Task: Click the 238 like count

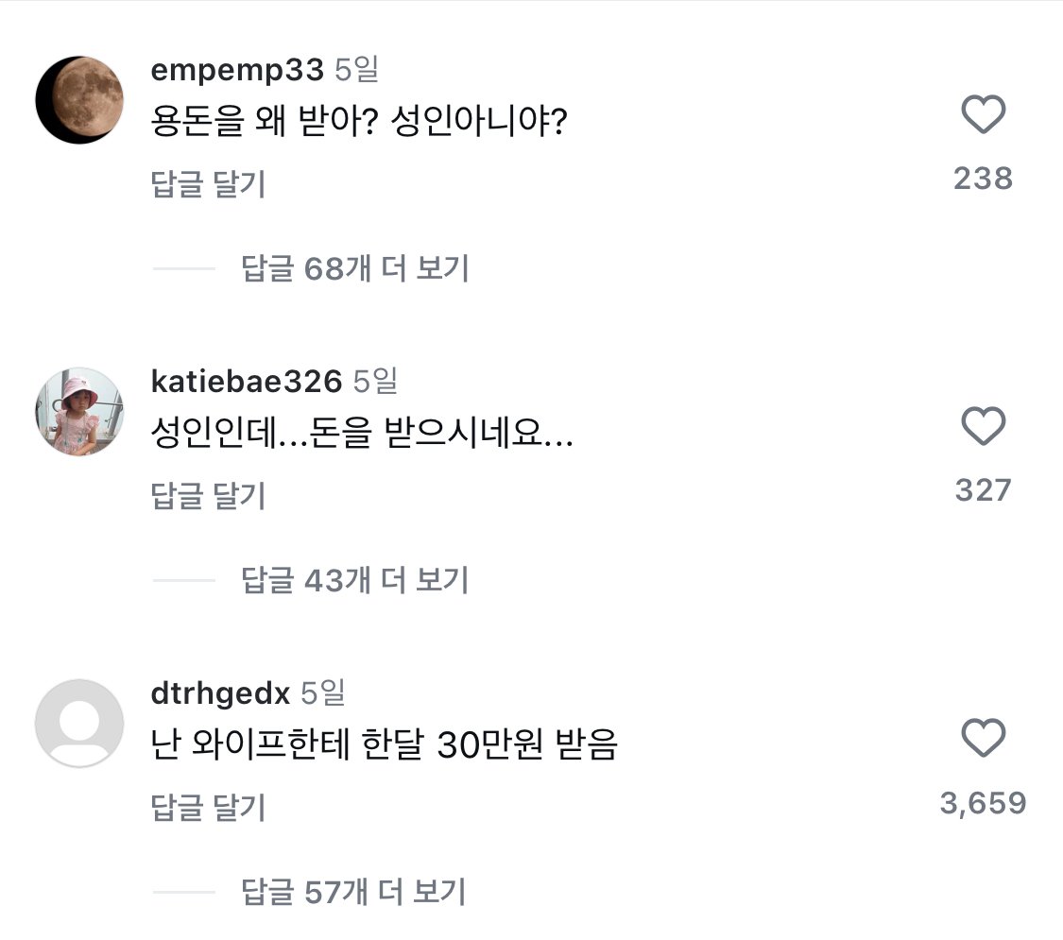Action: (983, 179)
